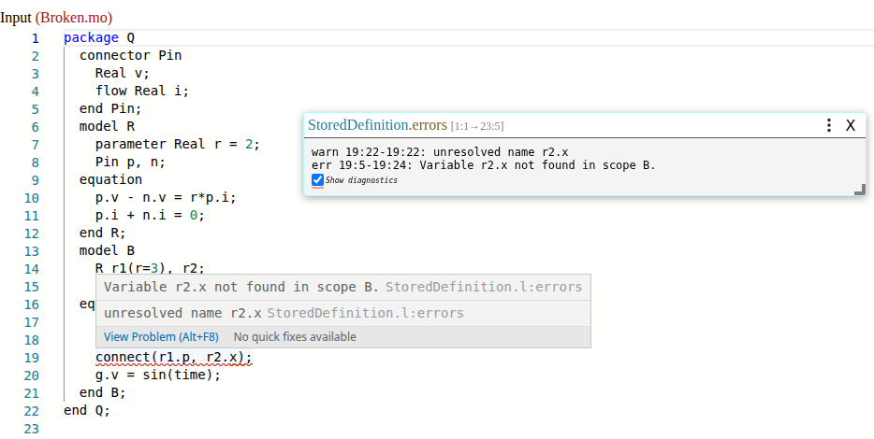Click the 'model B' code line
The width and height of the screenshot is (874, 439).
tap(107, 251)
